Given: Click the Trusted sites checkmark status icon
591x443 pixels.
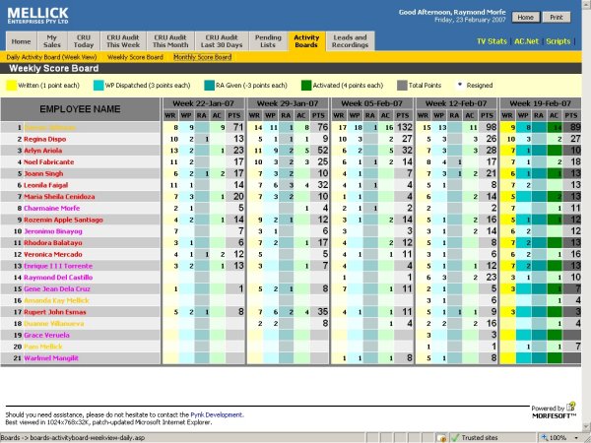Looking at the screenshot, I should click(x=455, y=438).
